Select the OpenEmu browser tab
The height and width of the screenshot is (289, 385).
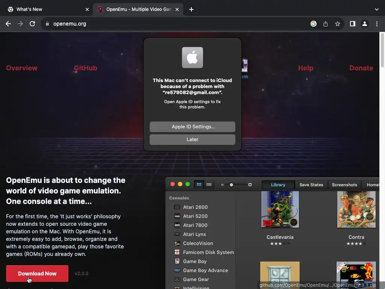[x=138, y=9]
